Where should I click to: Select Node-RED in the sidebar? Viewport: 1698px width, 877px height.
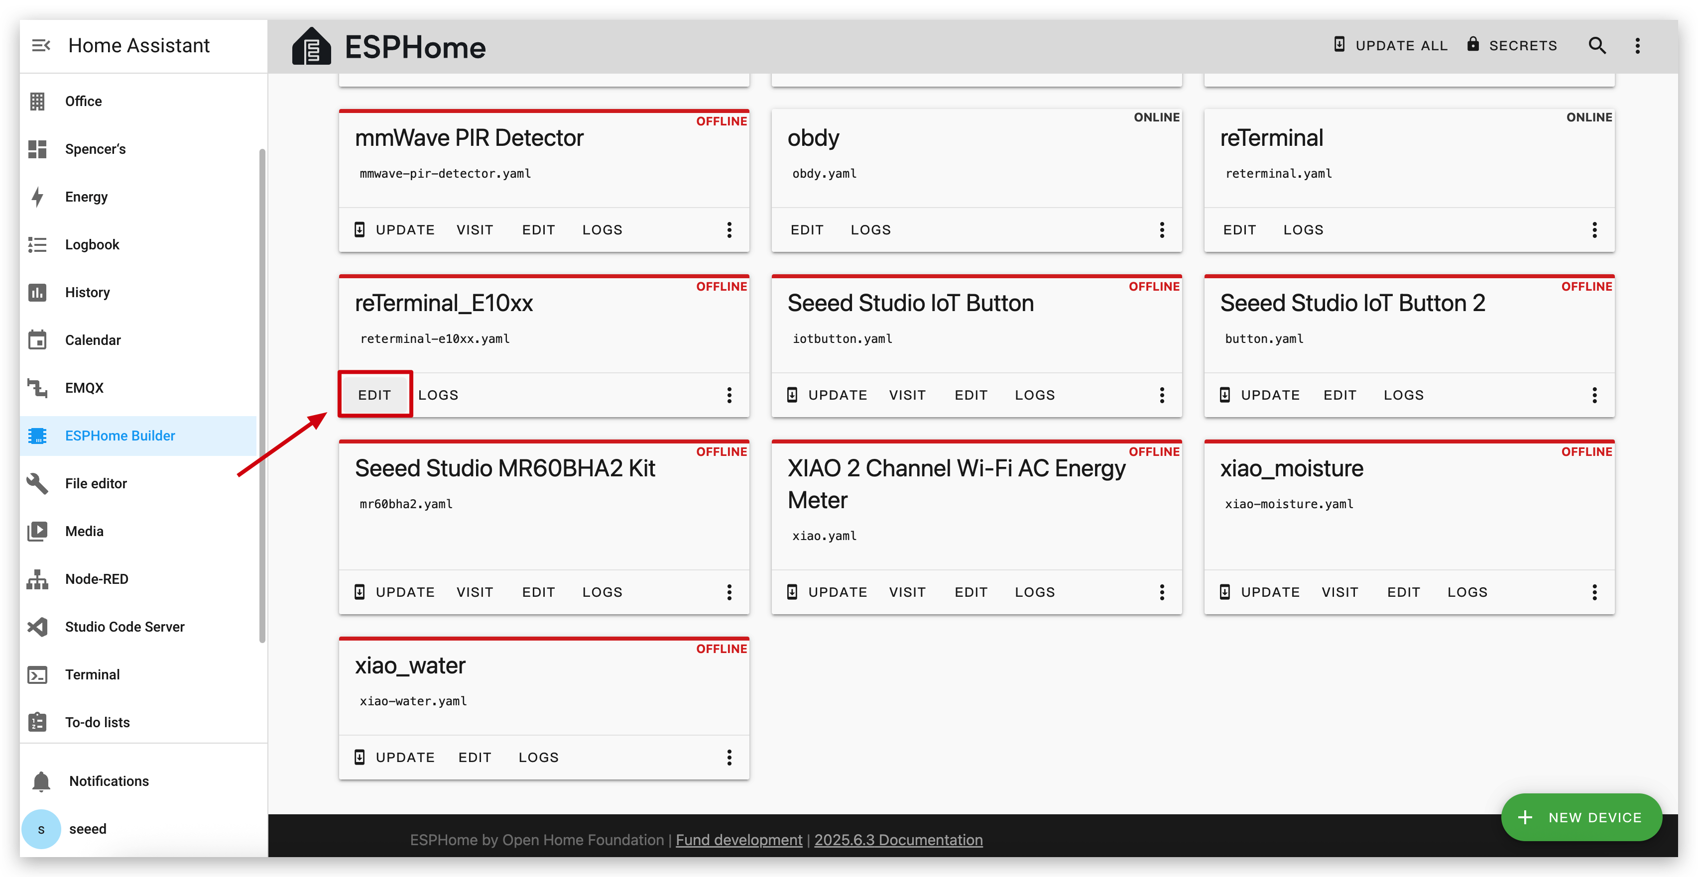(138, 578)
